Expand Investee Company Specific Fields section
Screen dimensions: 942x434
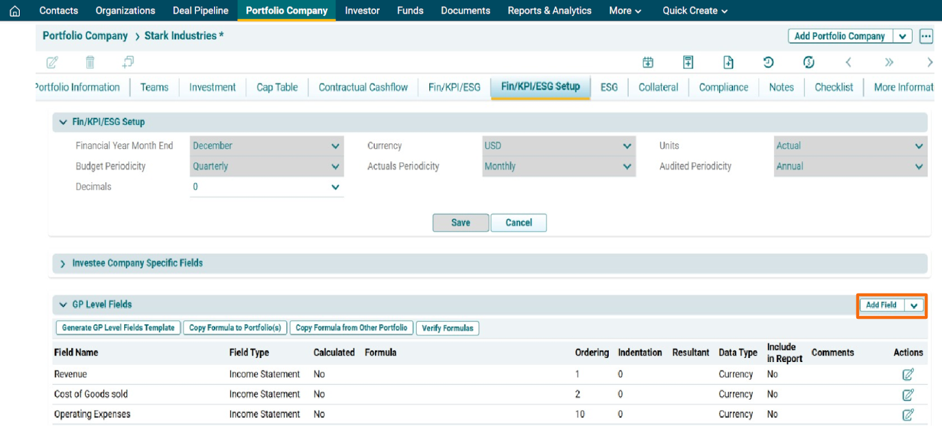point(63,263)
